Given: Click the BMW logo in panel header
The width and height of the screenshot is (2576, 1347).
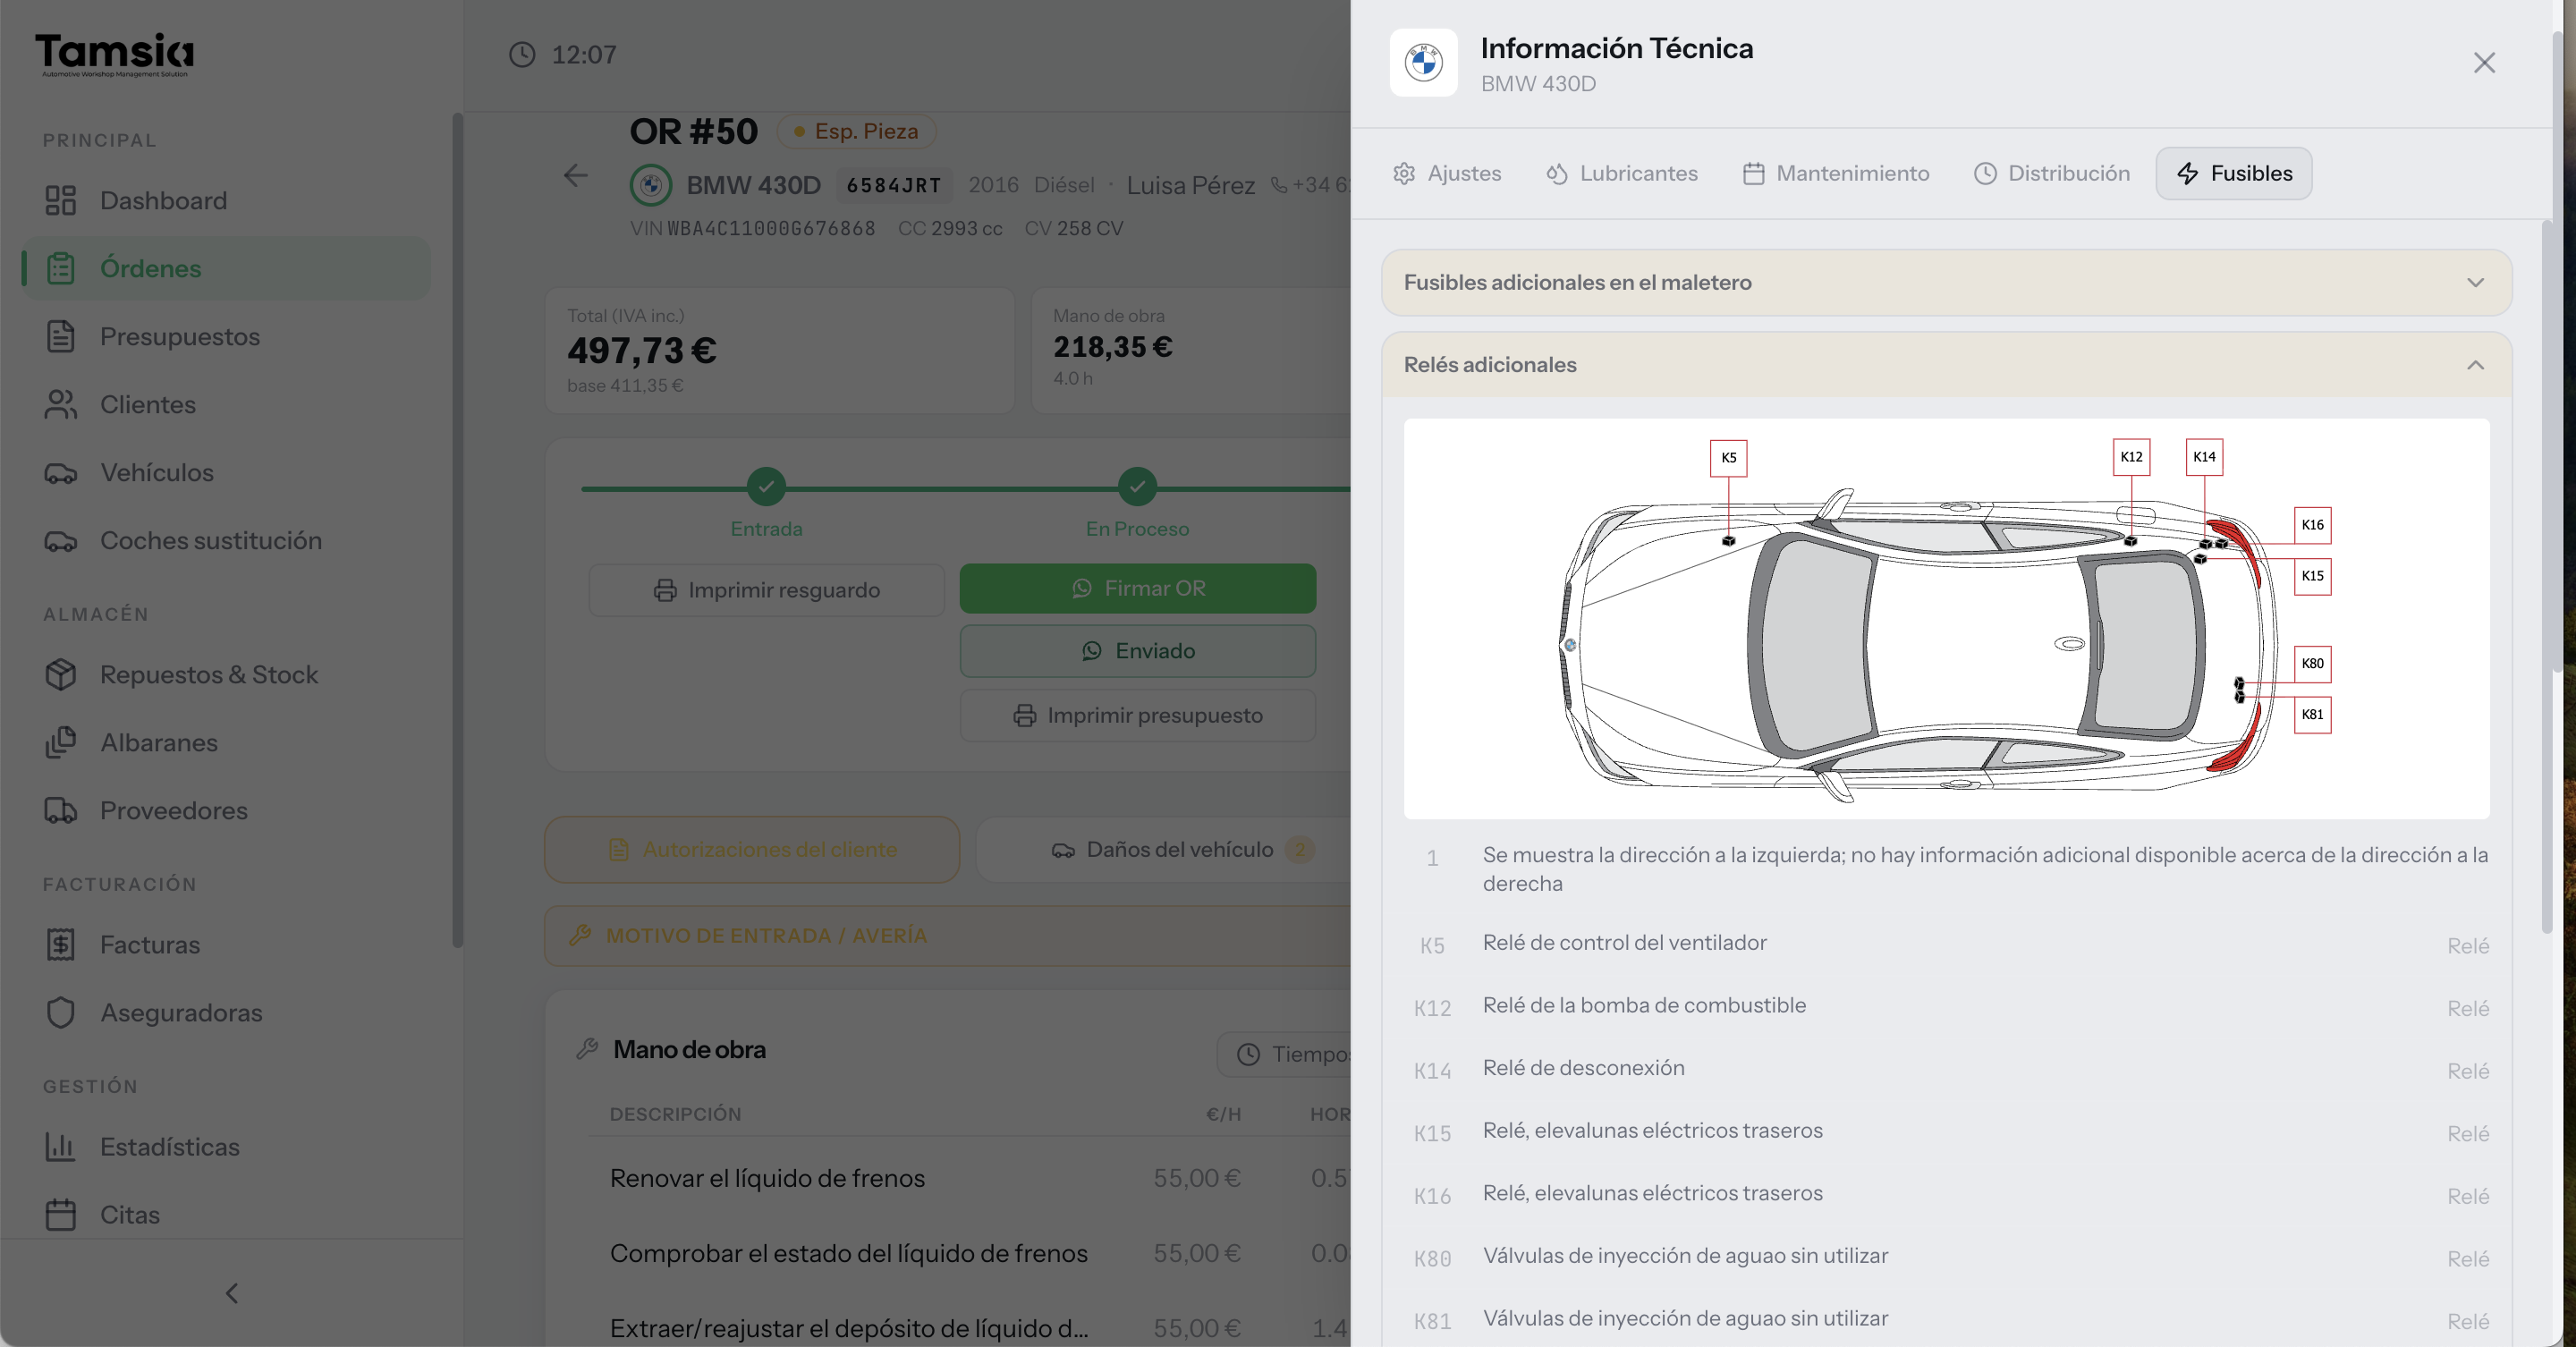Looking at the screenshot, I should coord(1423,62).
